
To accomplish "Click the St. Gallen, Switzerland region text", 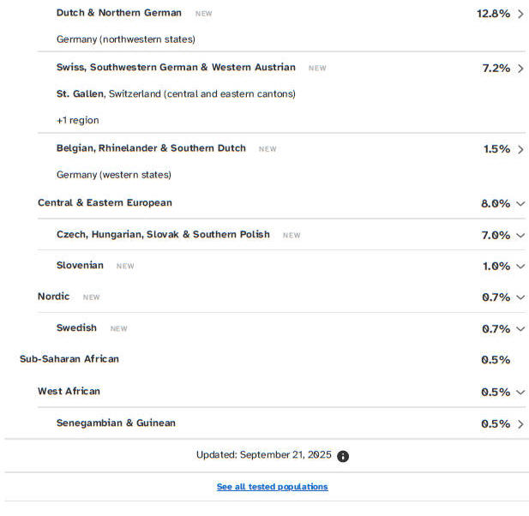I will click(x=176, y=93).
